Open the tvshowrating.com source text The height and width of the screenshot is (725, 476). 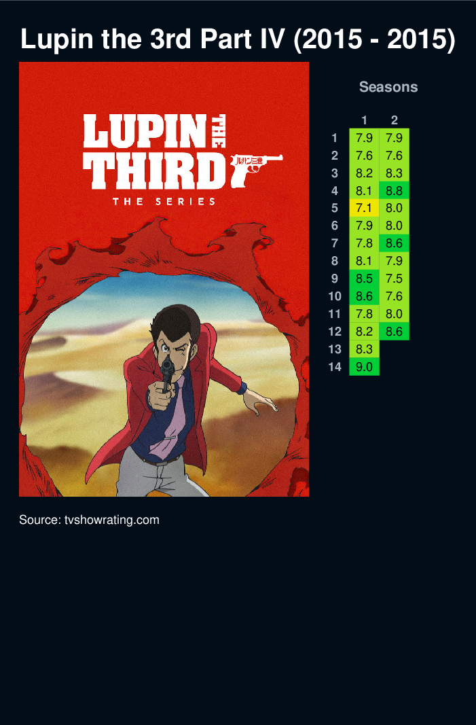point(89,520)
